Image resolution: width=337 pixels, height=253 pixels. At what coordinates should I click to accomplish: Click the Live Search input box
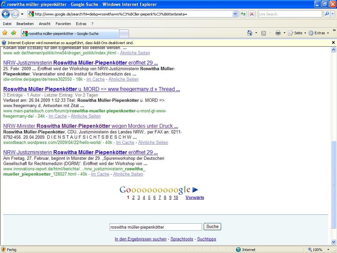290,14
